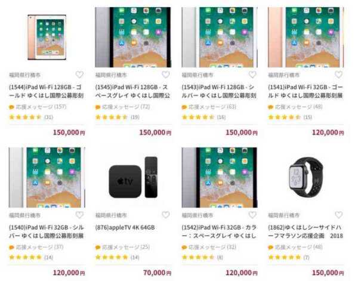
Task: Open (876)appleTV 4K 64GB title link
Action: click(x=125, y=227)
